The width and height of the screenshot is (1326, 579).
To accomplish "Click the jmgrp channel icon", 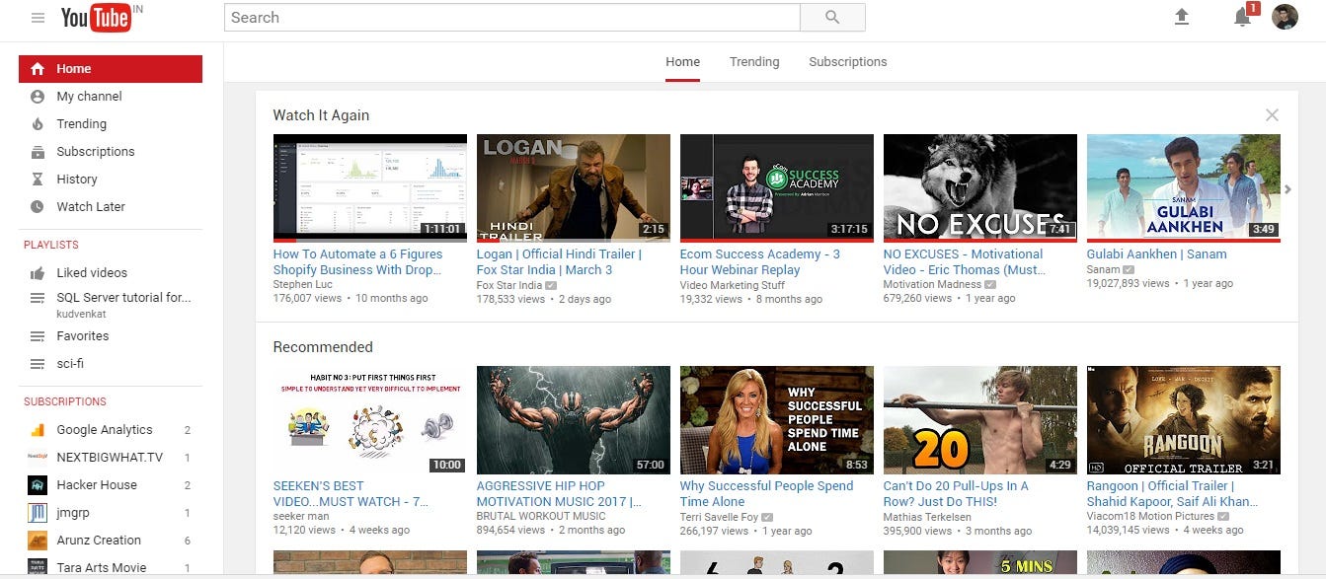I will (38, 513).
